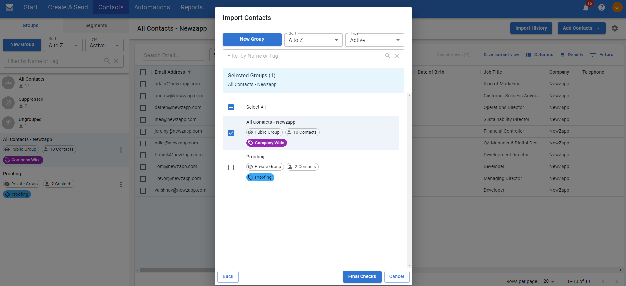Click search icon in dialog filter field
The height and width of the screenshot is (286, 626).
click(388, 56)
